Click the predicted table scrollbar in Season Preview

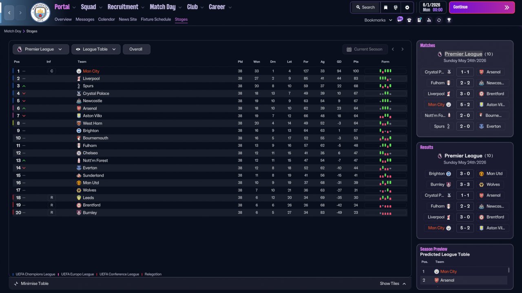click(509, 270)
